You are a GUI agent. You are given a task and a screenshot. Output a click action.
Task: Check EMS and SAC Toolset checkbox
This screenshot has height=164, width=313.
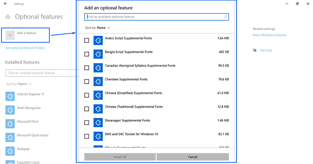tap(87, 136)
